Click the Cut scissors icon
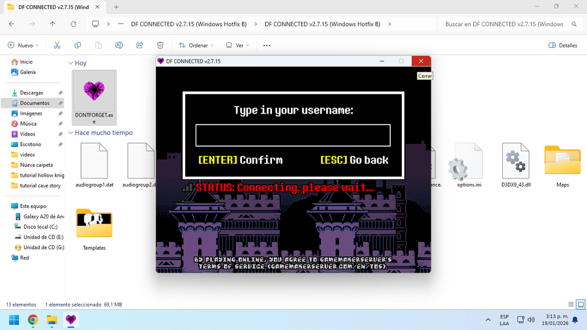Image resolution: width=587 pixels, height=330 pixels. [x=57, y=45]
